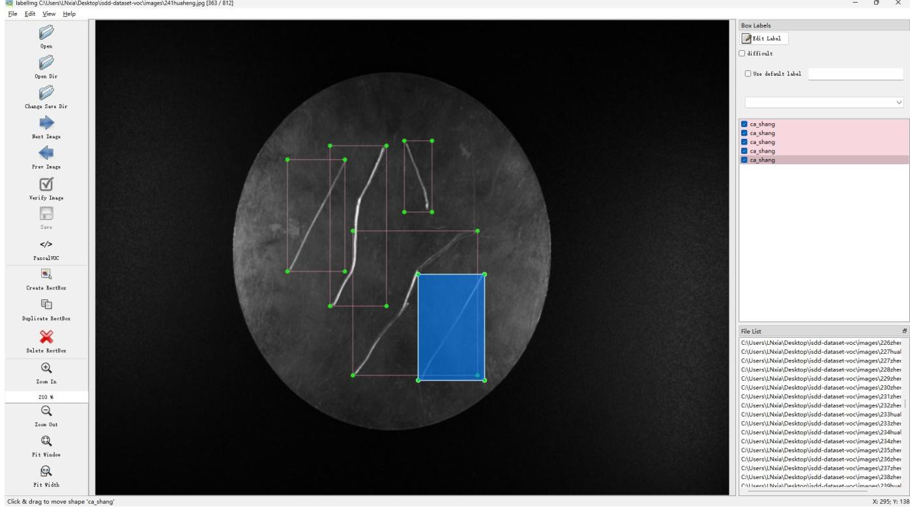Screen dimensions: 910x511
Task: Click the Open file icon
Action: click(46, 33)
